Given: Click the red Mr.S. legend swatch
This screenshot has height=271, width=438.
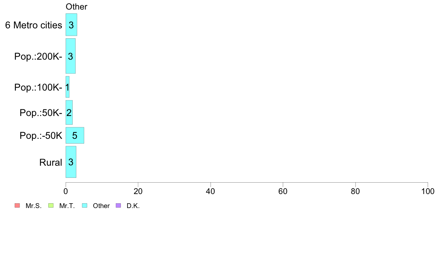Looking at the screenshot, I should [x=17, y=206].
